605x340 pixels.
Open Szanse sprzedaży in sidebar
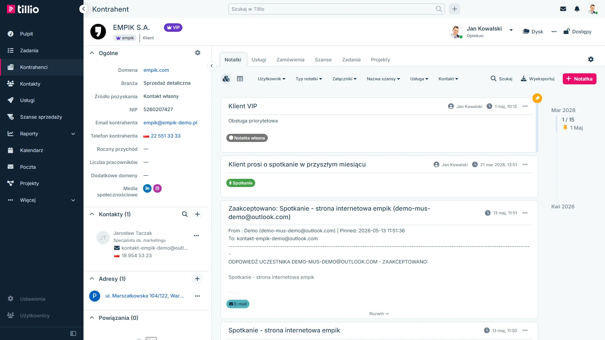point(41,117)
